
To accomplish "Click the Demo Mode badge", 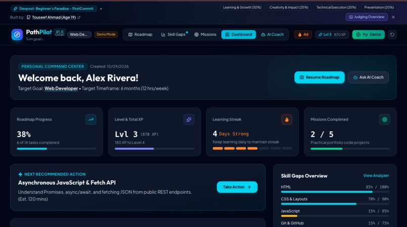I will click(106, 34).
